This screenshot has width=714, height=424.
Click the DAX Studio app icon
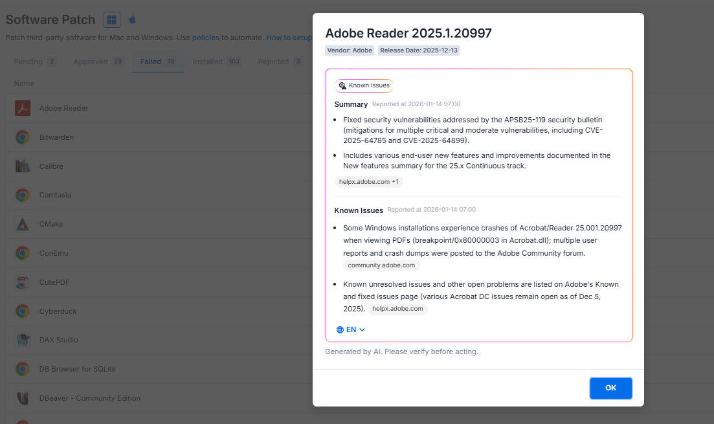pos(23,340)
